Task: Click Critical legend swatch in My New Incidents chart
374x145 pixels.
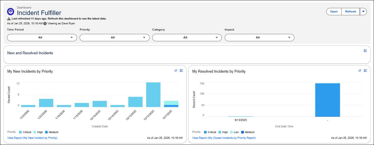Action: (x=20, y=132)
